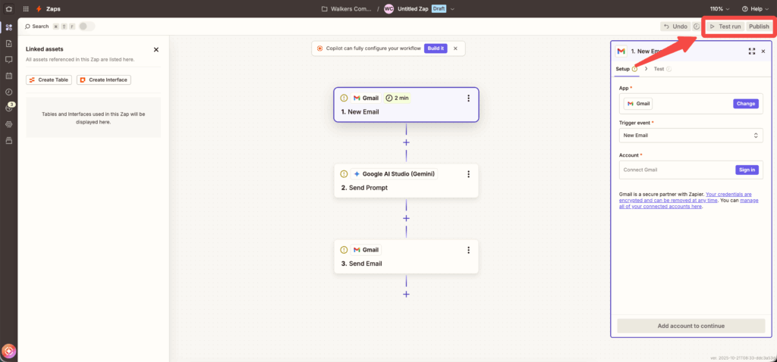Click Sign in to connect Gmail

click(747, 170)
